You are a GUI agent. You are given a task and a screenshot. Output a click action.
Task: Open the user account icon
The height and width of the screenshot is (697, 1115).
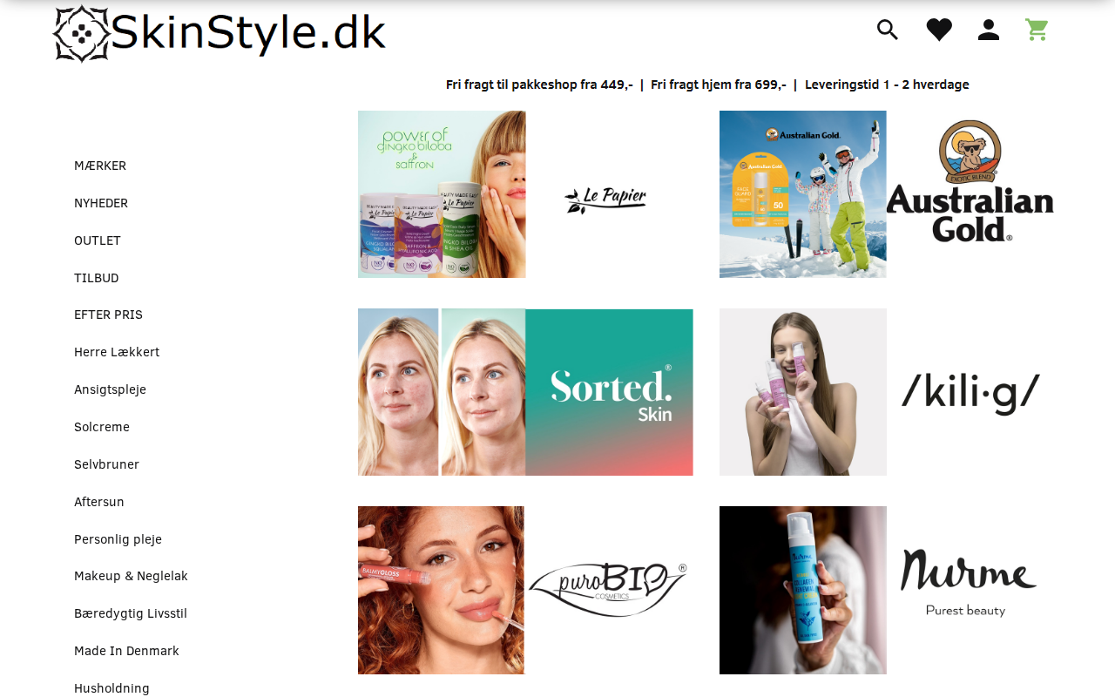[989, 30]
